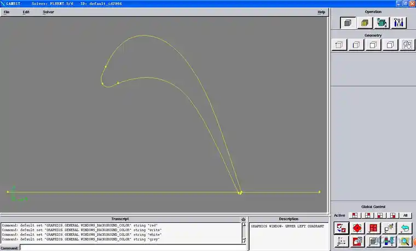
Task: Click the "Description" panel heading
Action: (288, 219)
